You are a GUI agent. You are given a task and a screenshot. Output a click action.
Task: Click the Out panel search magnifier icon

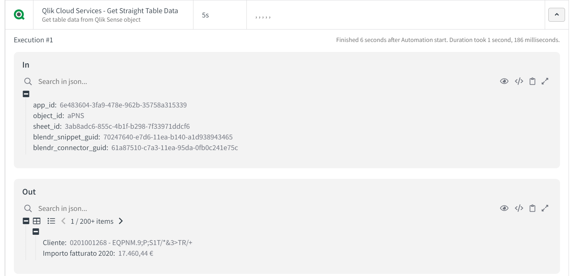coord(28,209)
